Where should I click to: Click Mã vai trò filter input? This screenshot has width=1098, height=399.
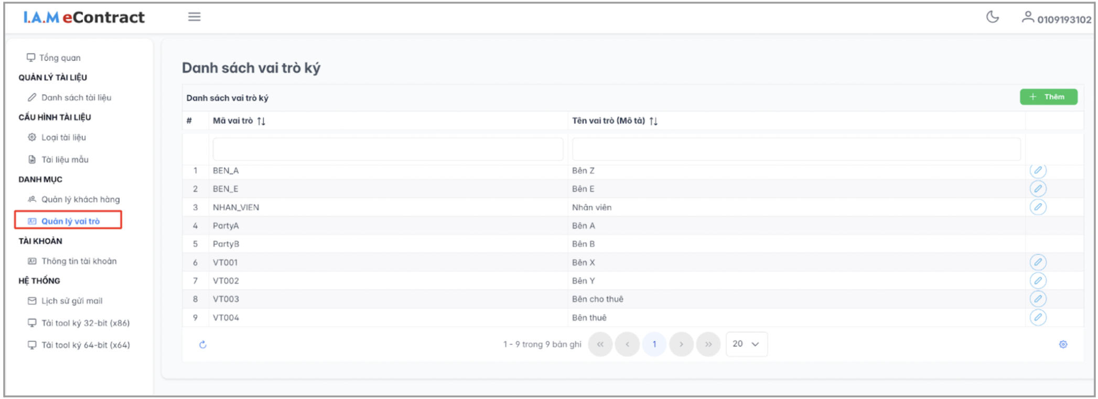387,150
